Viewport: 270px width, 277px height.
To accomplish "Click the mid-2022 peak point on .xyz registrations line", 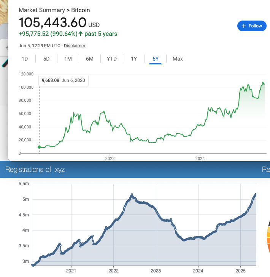I will pos(132,194).
